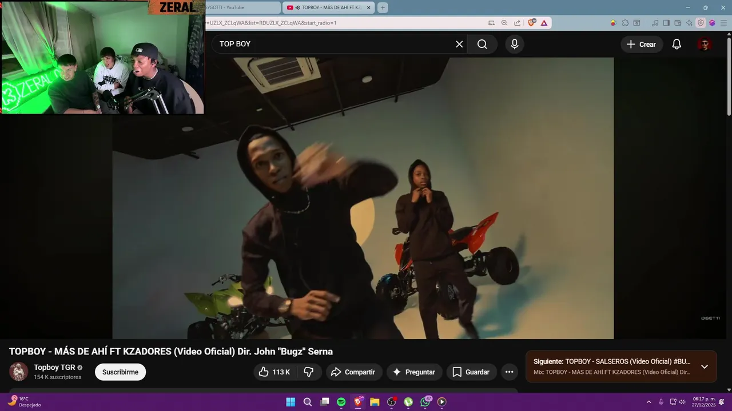
Task: Click the video title TOPBOY - MÁS DE AHÍ
Action: (171, 352)
